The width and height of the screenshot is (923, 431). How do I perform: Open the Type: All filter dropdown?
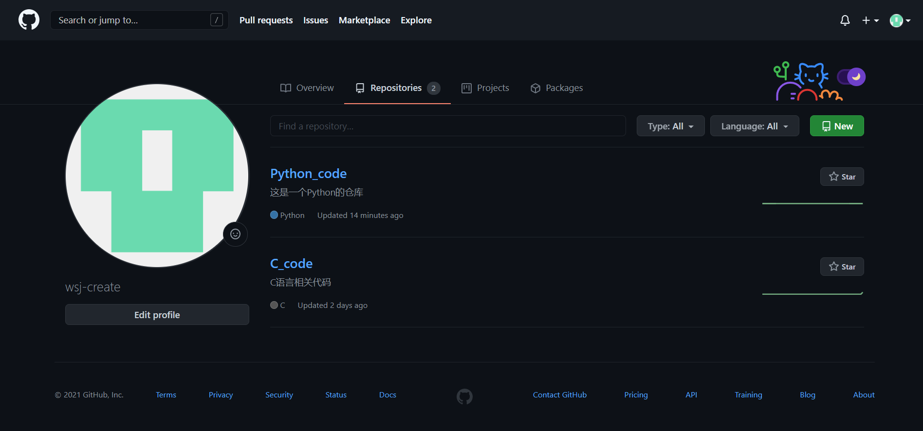[670, 126]
